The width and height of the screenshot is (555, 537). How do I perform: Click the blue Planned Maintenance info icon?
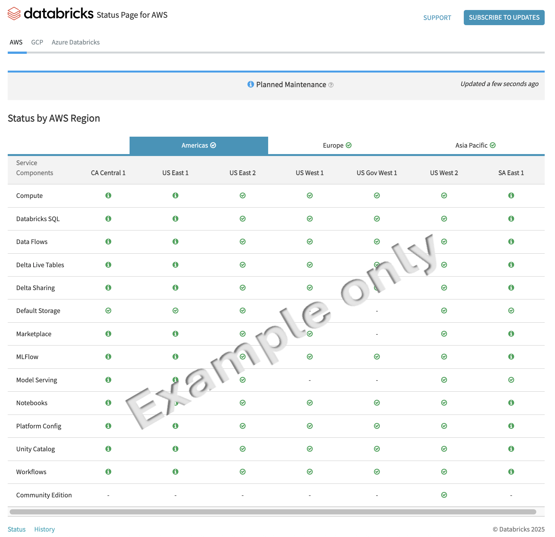pos(250,84)
